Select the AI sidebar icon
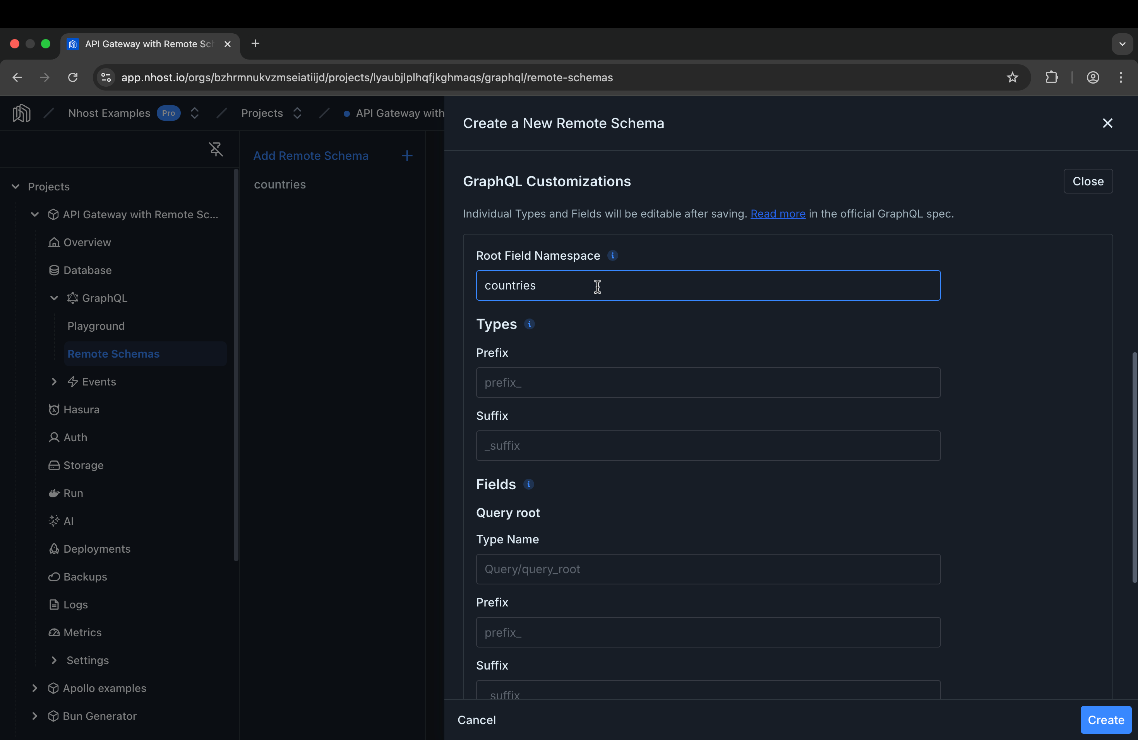Viewport: 1138px width, 740px height. [54, 521]
